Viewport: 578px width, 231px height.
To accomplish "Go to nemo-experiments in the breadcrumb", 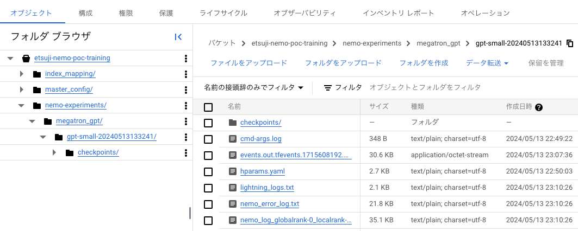I will click(372, 43).
